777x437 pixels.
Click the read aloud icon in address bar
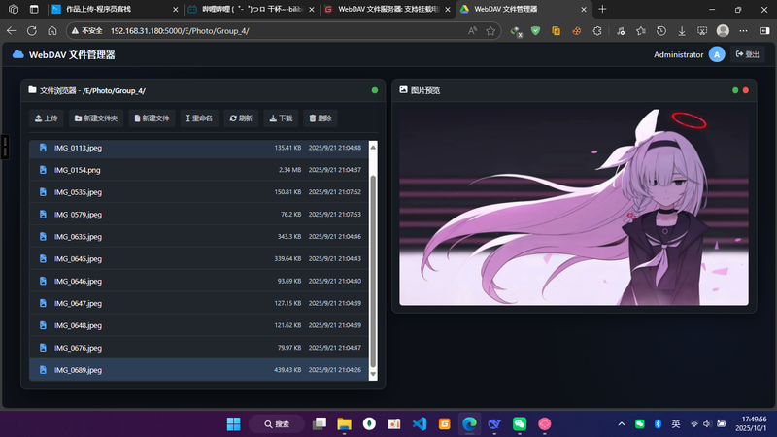pyautogui.click(x=472, y=31)
